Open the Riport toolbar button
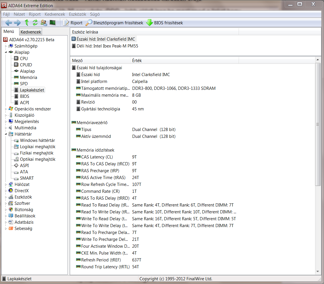This screenshot has height=284, width=324. click(x=73, y=23)
